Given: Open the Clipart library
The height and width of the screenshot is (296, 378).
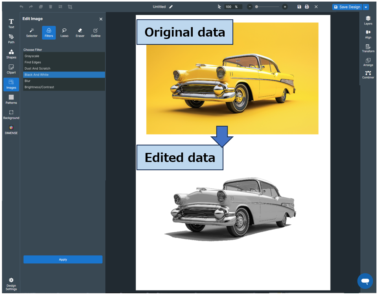Looking at the screenshot, I should [x=11, y=69].
